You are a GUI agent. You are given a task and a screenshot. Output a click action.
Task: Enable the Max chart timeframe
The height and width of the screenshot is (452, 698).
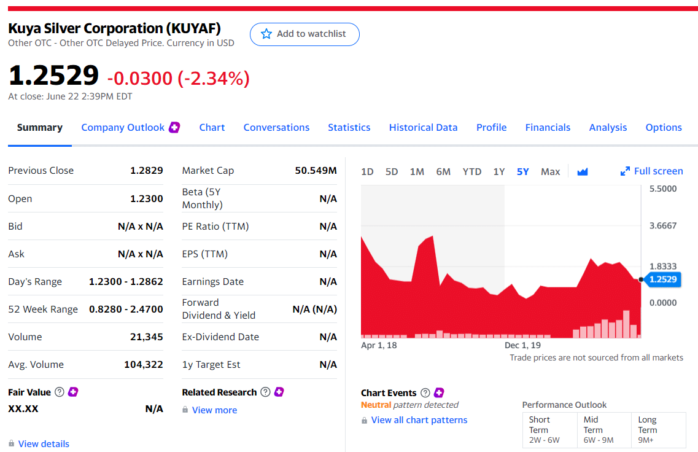click(x=550, y=172)
